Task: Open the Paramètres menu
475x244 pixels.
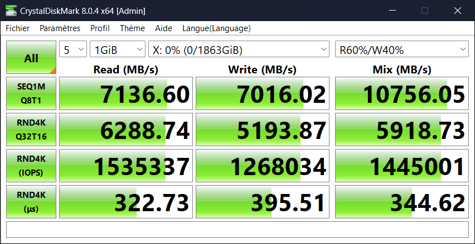Action: pyautogui.click(x=60, y=28)
